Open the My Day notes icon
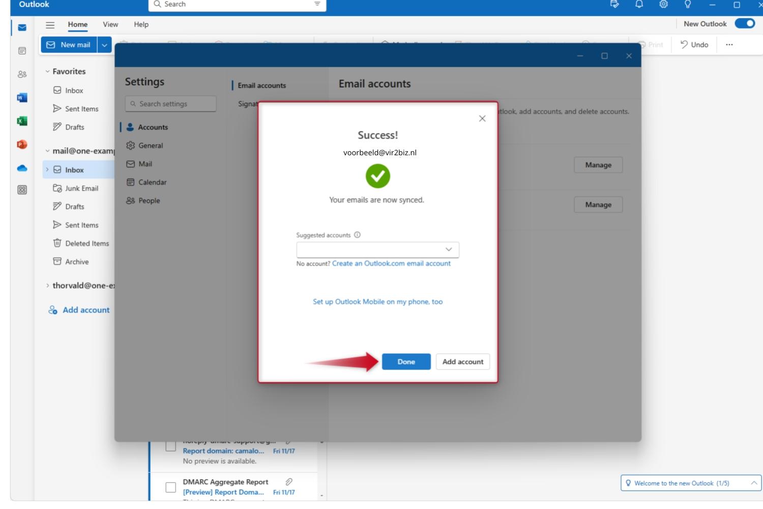This screenshot has height=509, width=763. [614, 5]
